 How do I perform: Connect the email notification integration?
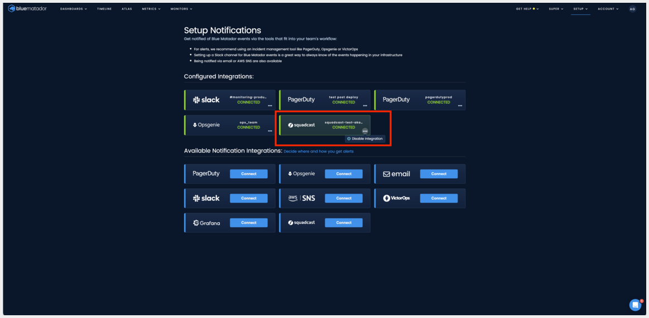439,174
